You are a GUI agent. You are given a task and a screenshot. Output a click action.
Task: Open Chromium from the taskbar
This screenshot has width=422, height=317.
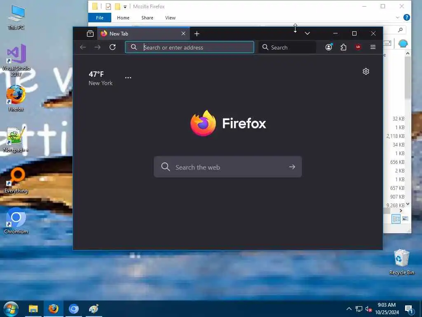(x=73, y=309)
